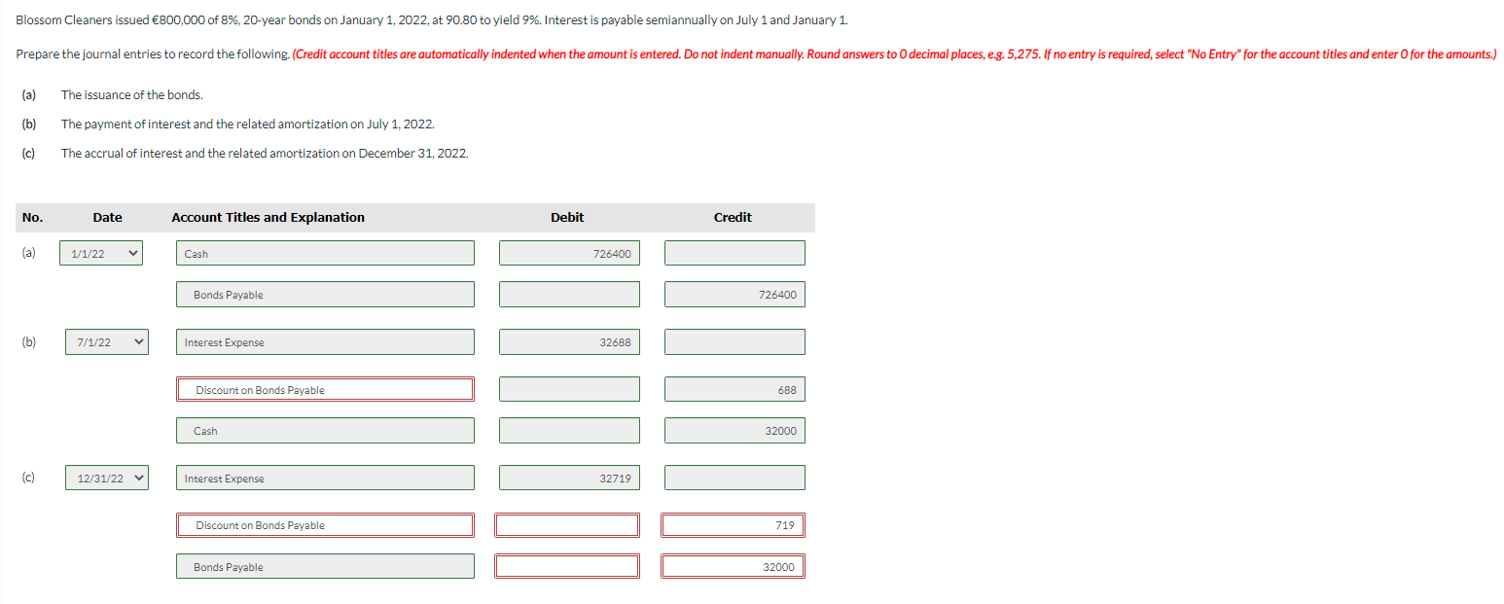
Task: Select the text 'The issuance of the bonds.'
Action: point(132,95)
